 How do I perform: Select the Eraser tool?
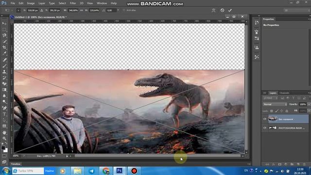click(x=4, y=84)
